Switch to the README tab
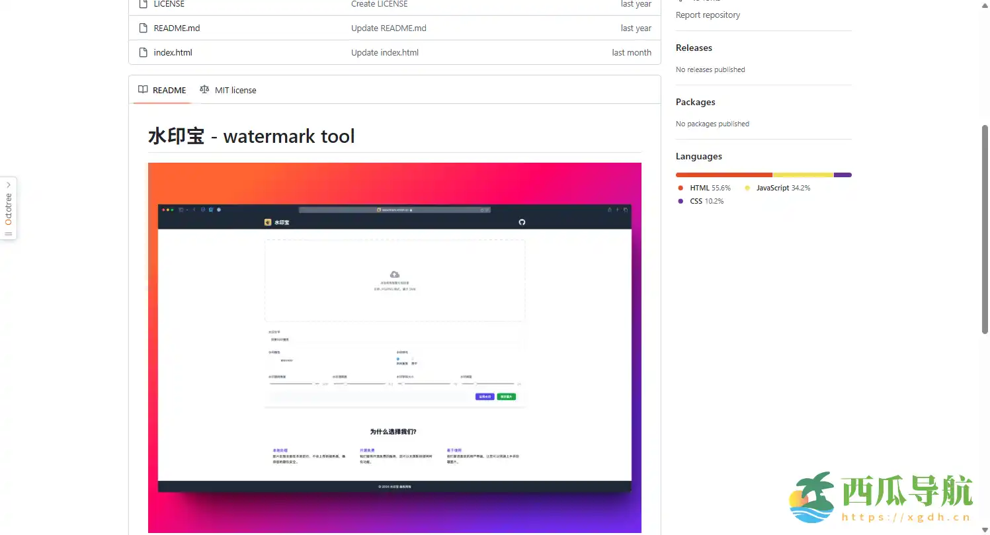 tap(169, 91)
